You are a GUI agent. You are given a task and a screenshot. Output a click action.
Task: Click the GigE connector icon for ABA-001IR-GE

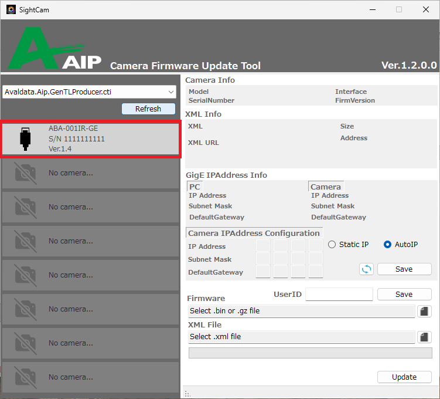[25, 139]
